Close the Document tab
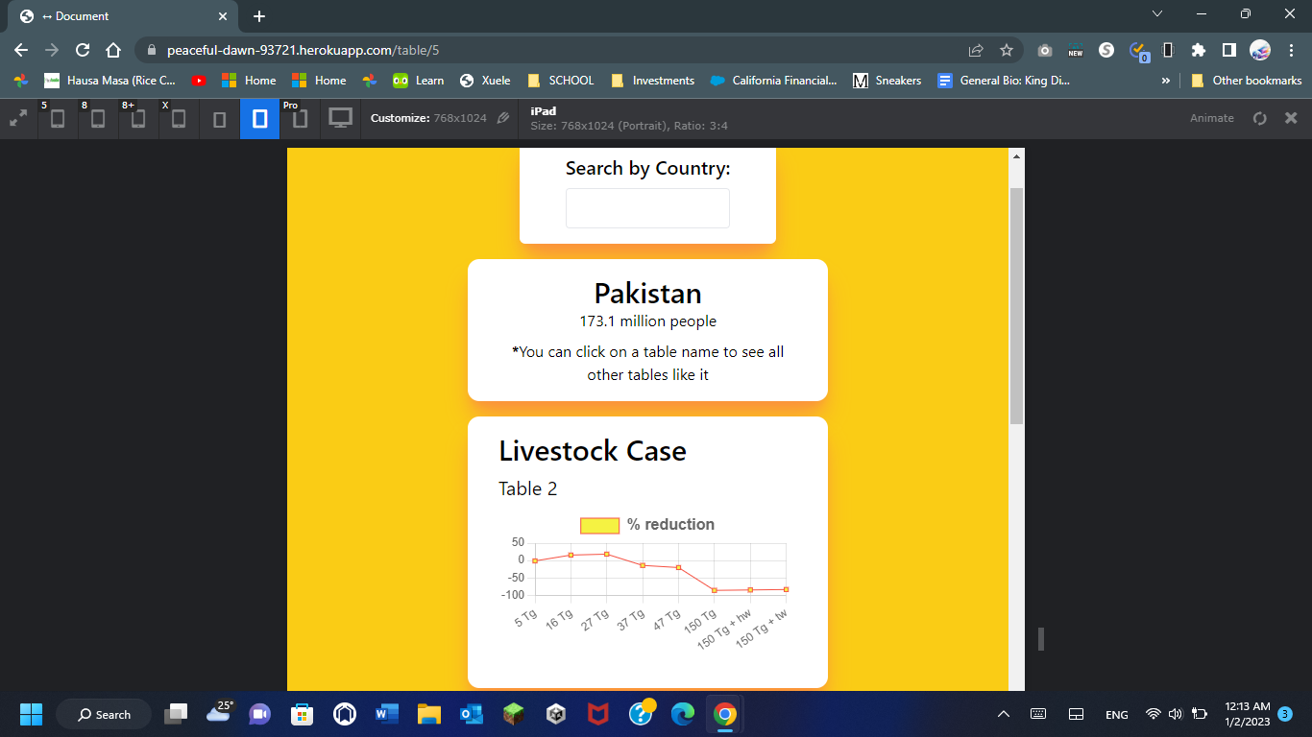1312x737 pixels. (x=223, y=16)
